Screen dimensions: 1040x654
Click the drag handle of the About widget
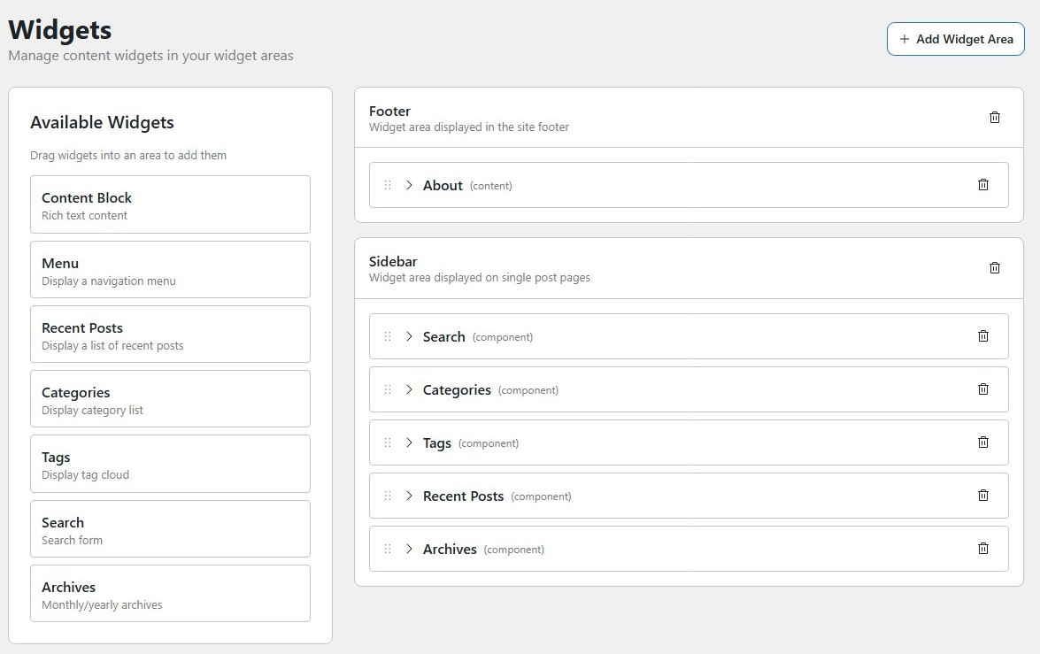(x=388, y=185)
